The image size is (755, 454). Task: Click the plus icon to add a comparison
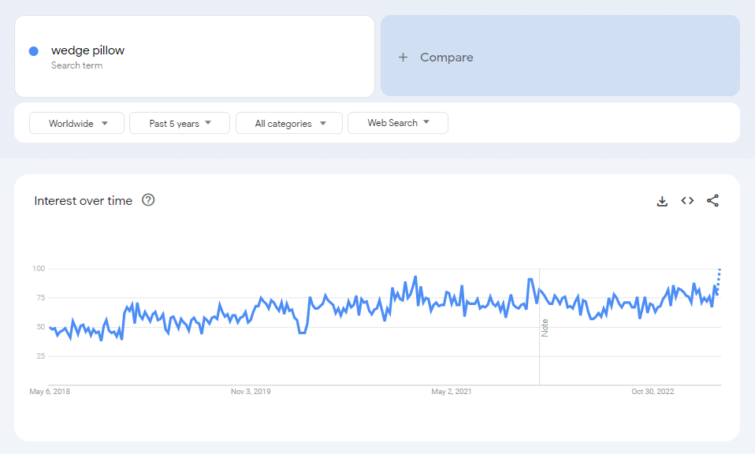pyautogui.click(x=404, y=57)
